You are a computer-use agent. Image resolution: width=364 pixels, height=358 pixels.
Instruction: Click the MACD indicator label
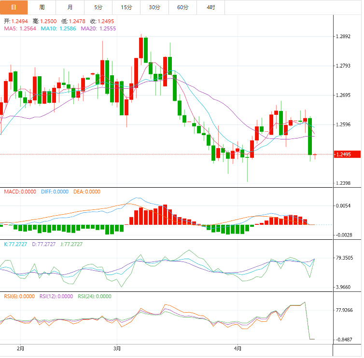coord(20,192)
